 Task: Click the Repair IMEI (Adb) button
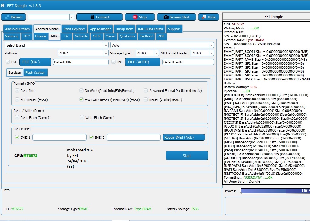tap(184, 137)
